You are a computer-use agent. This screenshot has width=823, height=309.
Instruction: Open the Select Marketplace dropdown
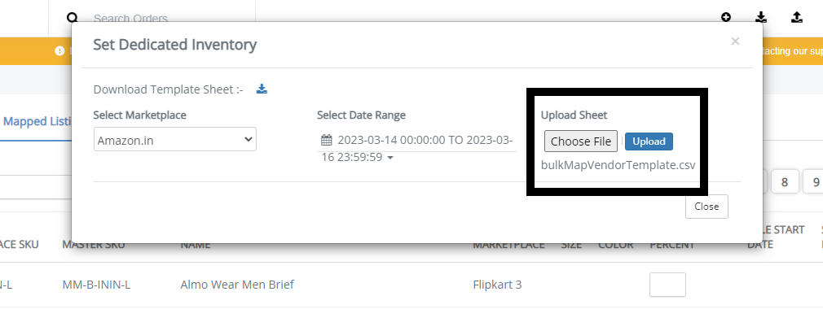(174, 139)
